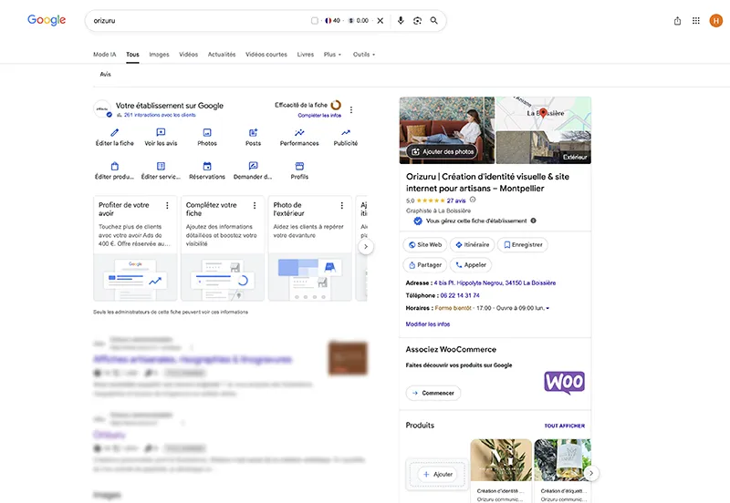Click the Éditer produits icon
This screenshot has width=730, height=503.
(x=115, y=166)
